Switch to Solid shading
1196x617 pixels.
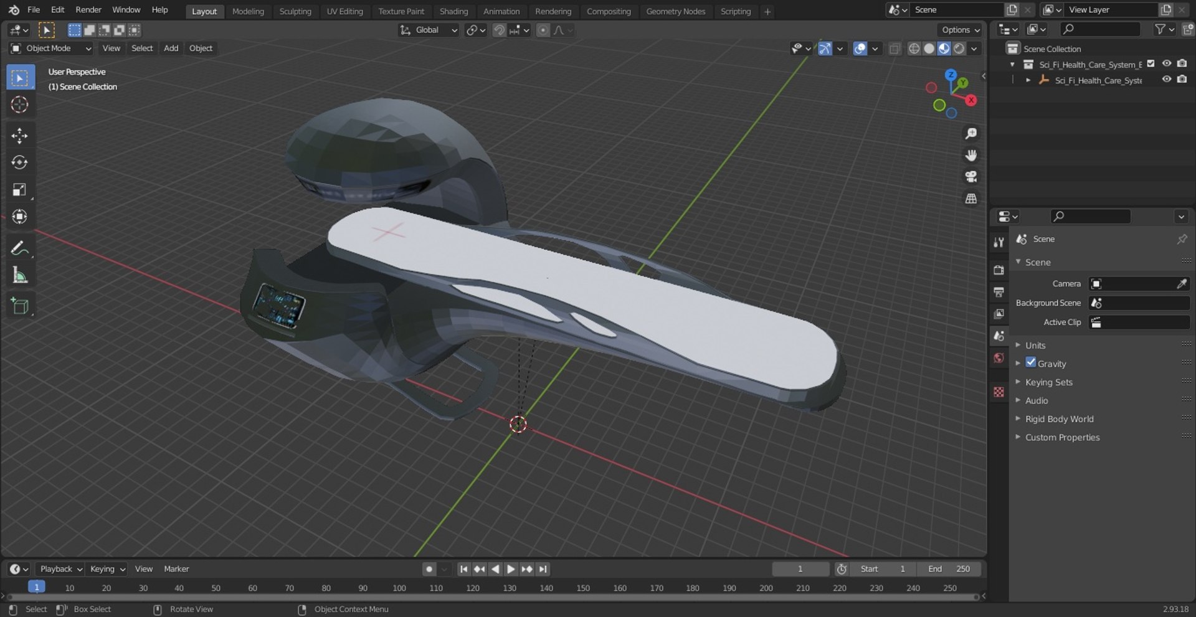click(929, 49)
